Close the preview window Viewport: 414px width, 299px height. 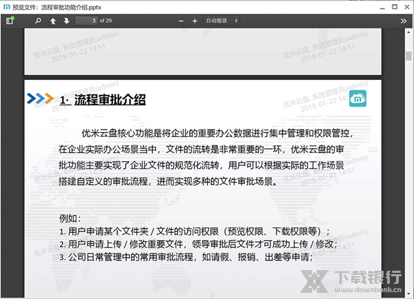click(407, 7)
